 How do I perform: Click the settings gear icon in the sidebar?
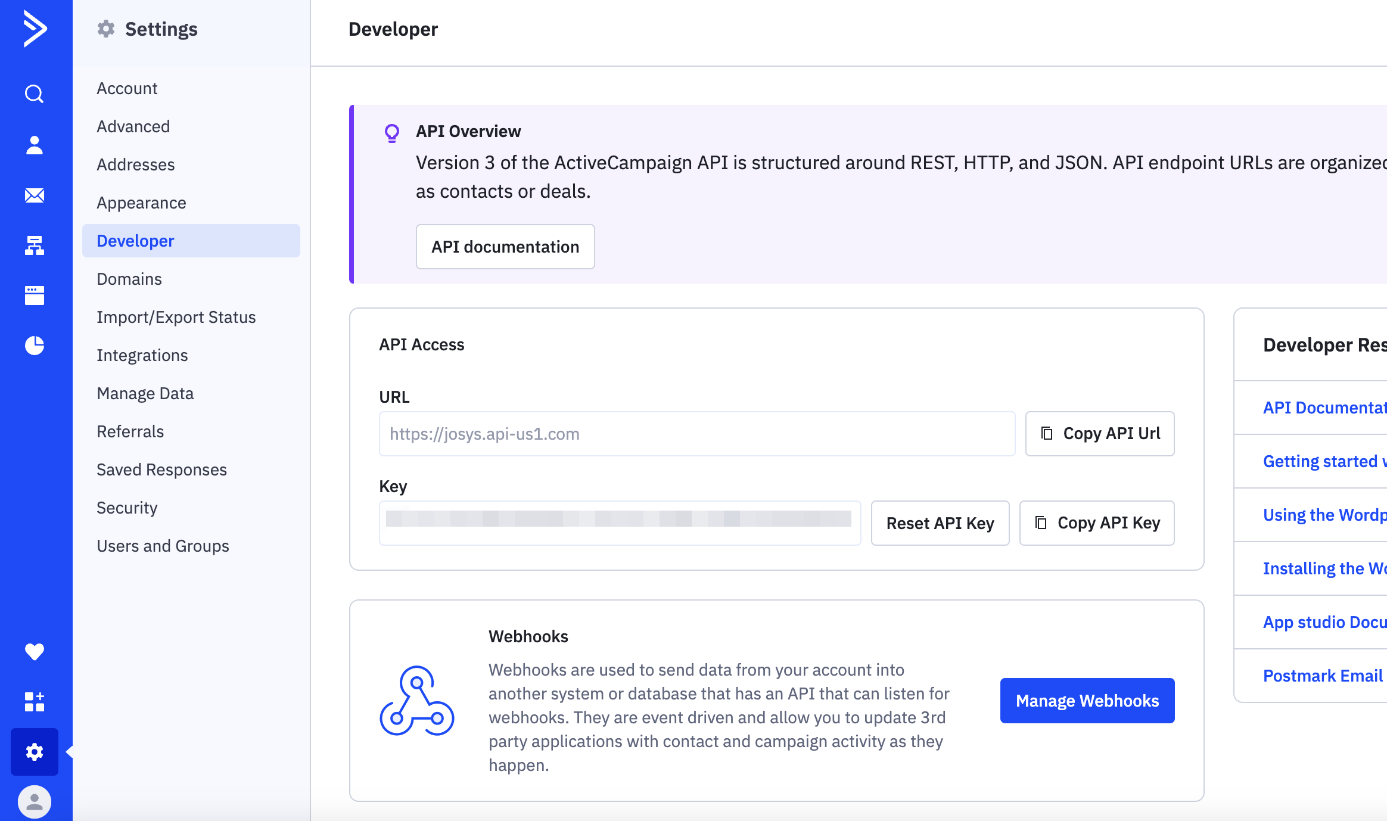(x=35, y=752)
